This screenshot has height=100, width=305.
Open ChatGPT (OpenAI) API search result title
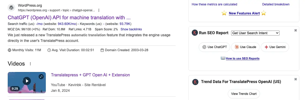69,17
